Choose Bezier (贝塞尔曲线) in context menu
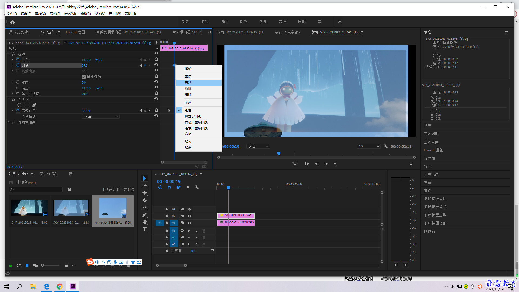 click(199, 116)
